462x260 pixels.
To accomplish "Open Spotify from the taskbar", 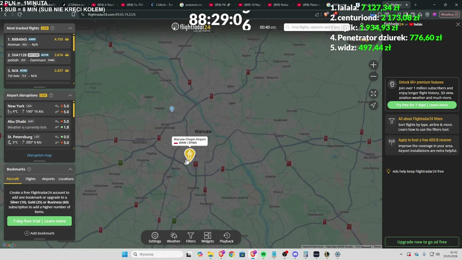I will pos(263,254).
